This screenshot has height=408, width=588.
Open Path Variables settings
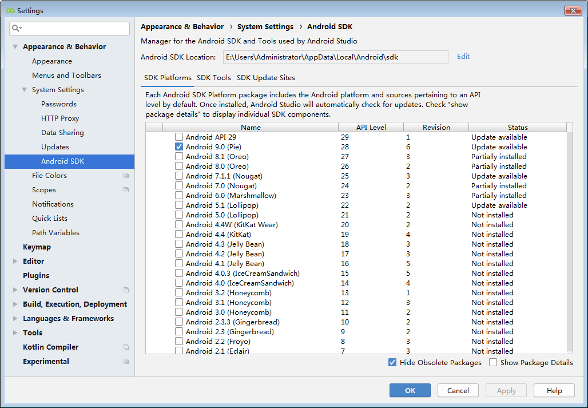(55, 232)
